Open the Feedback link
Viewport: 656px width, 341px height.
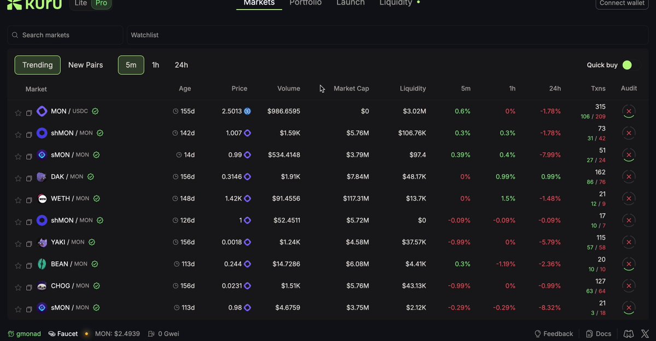[553, 333]
